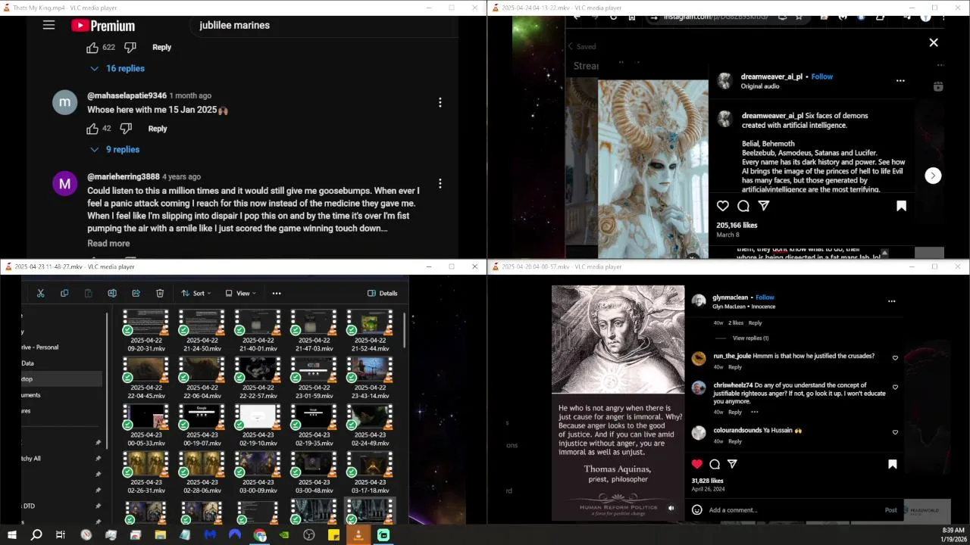The height and width of the screenshot is (545, 970).
Task: Click the Copy icon in file explorer toolbar
Action: (64, 293)
